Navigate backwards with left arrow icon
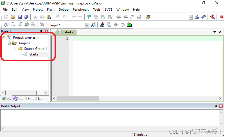The image size is (225, 137). click(74, 17)
